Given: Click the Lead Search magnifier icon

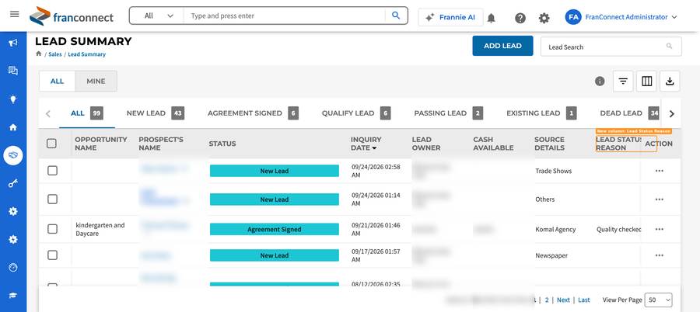Looking at the screenshot, I should pos(669,47).
